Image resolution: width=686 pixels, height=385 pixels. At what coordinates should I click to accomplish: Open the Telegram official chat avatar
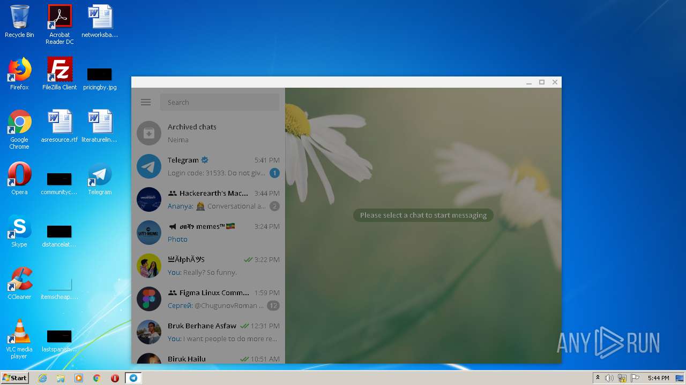point(149,166)
